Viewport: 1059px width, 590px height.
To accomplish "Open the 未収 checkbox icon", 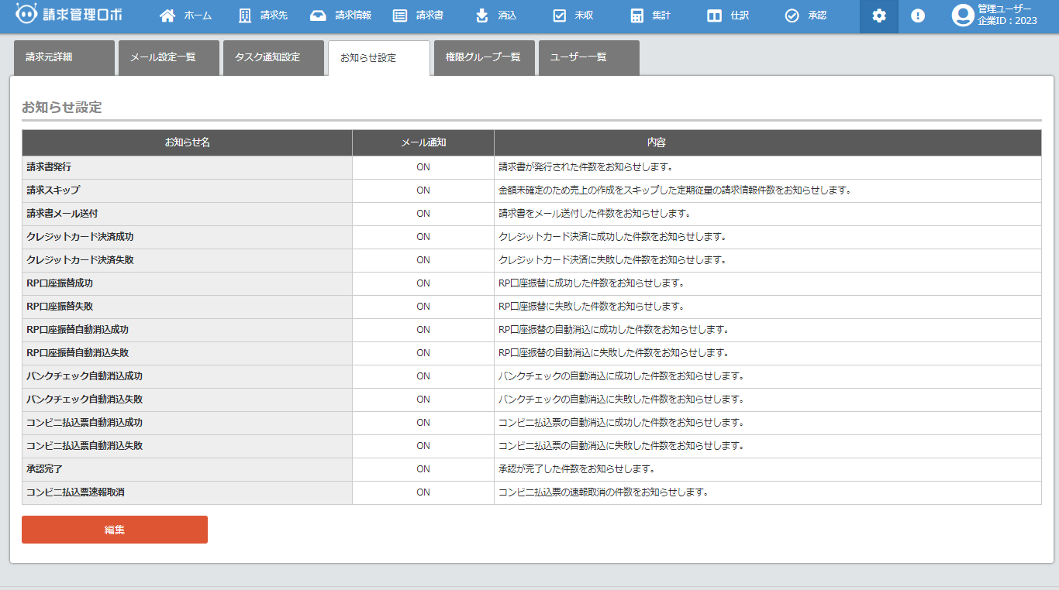I will [559, 15].
